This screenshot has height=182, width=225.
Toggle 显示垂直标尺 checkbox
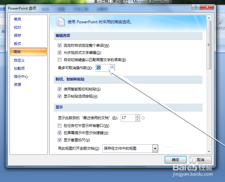click(59, 140)
